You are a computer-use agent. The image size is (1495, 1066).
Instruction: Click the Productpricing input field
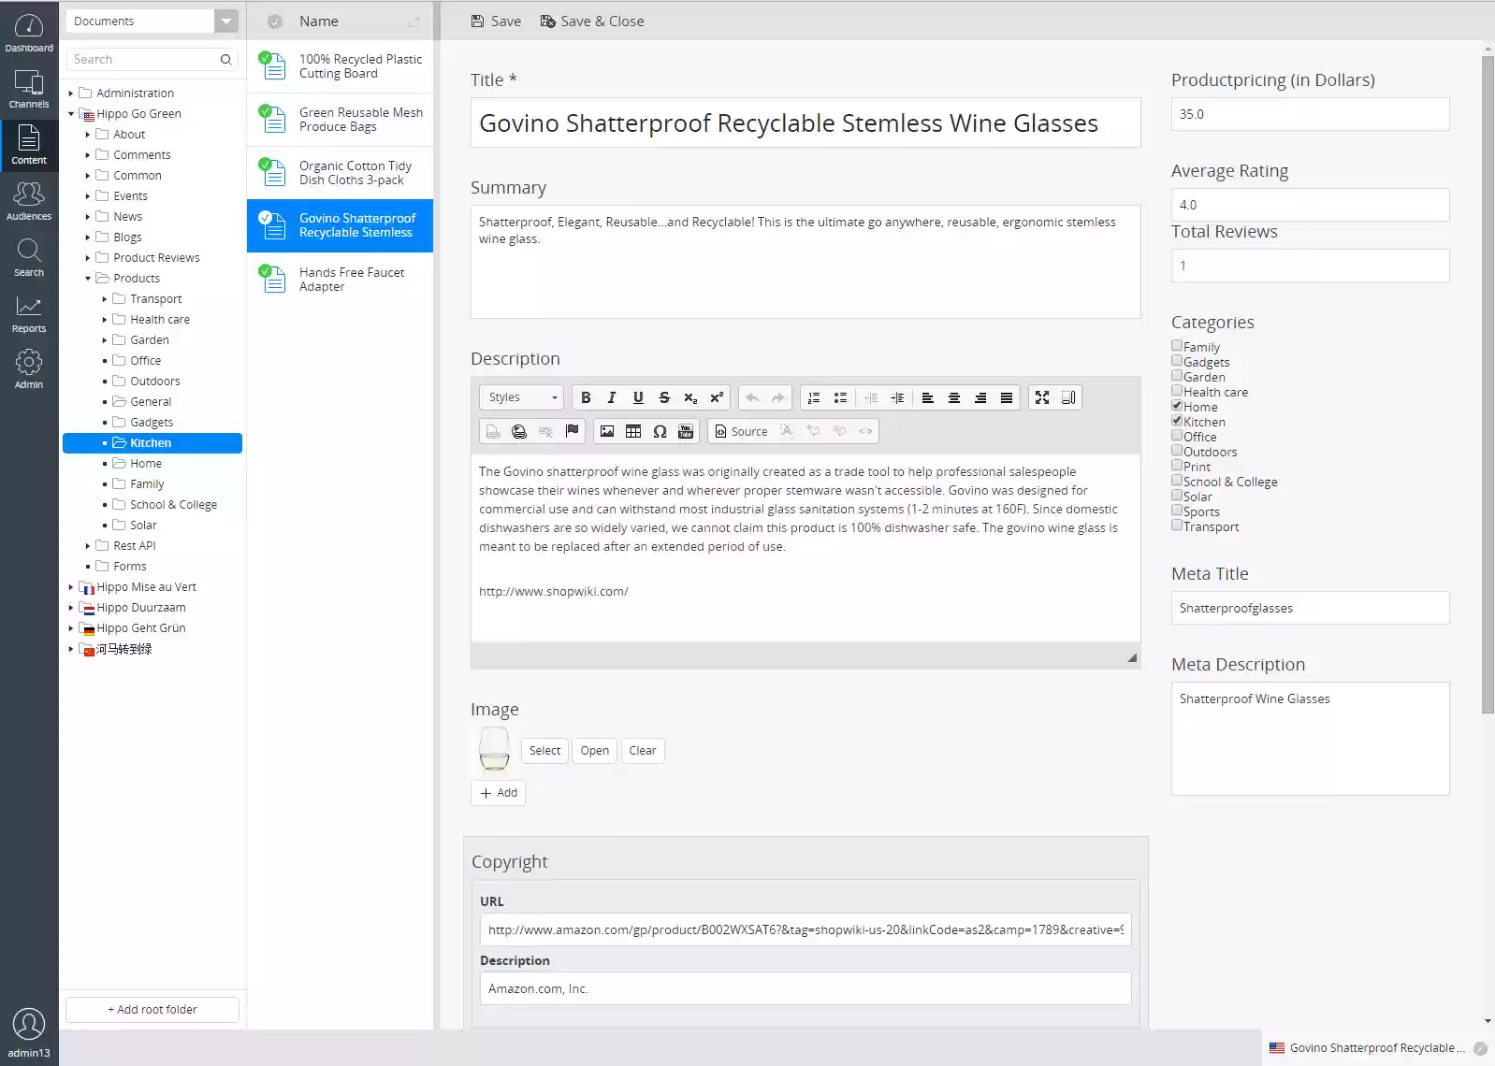coord(1310,114)
